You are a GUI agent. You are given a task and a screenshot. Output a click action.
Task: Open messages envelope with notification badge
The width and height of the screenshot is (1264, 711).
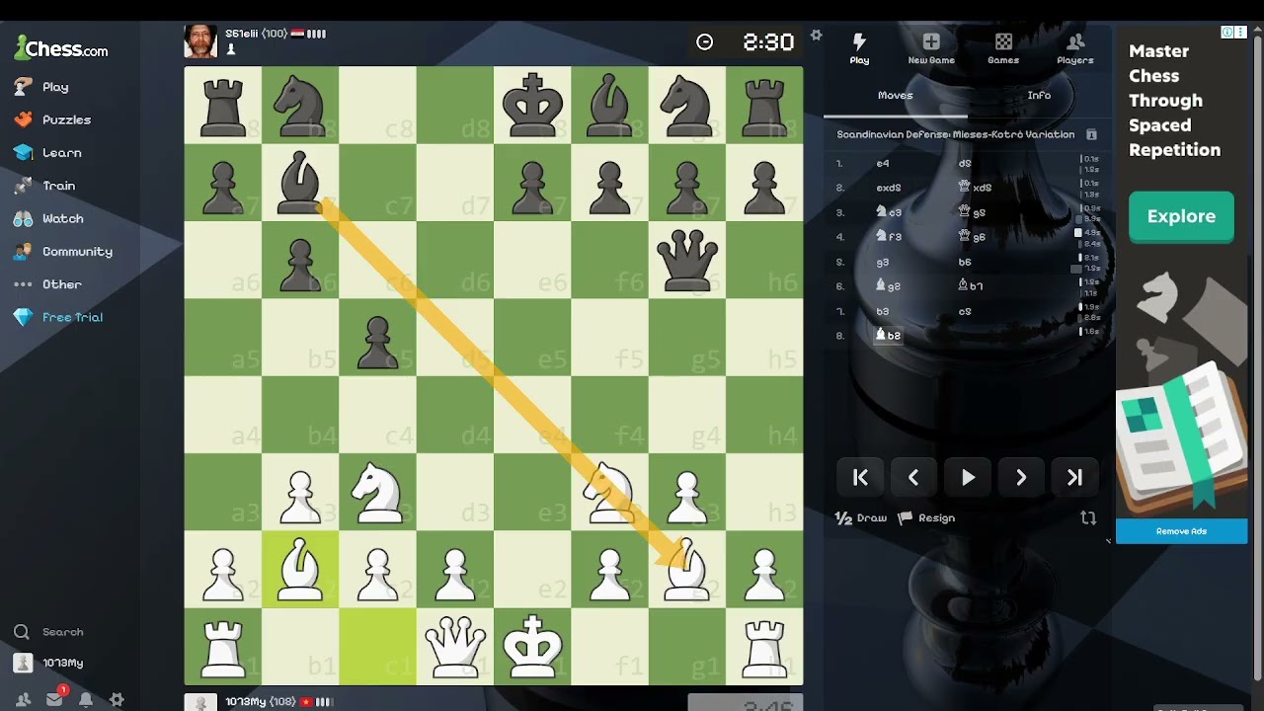click(55, 699)
